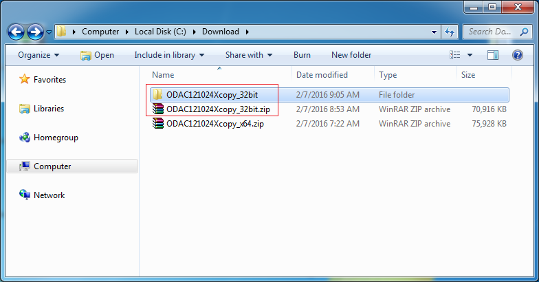Open the Share with menu

tap(249, 55)
